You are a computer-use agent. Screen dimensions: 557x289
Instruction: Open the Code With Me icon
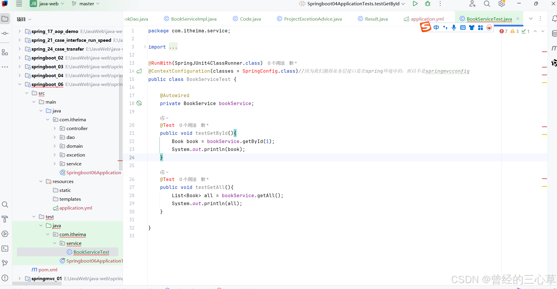point(473,4)
